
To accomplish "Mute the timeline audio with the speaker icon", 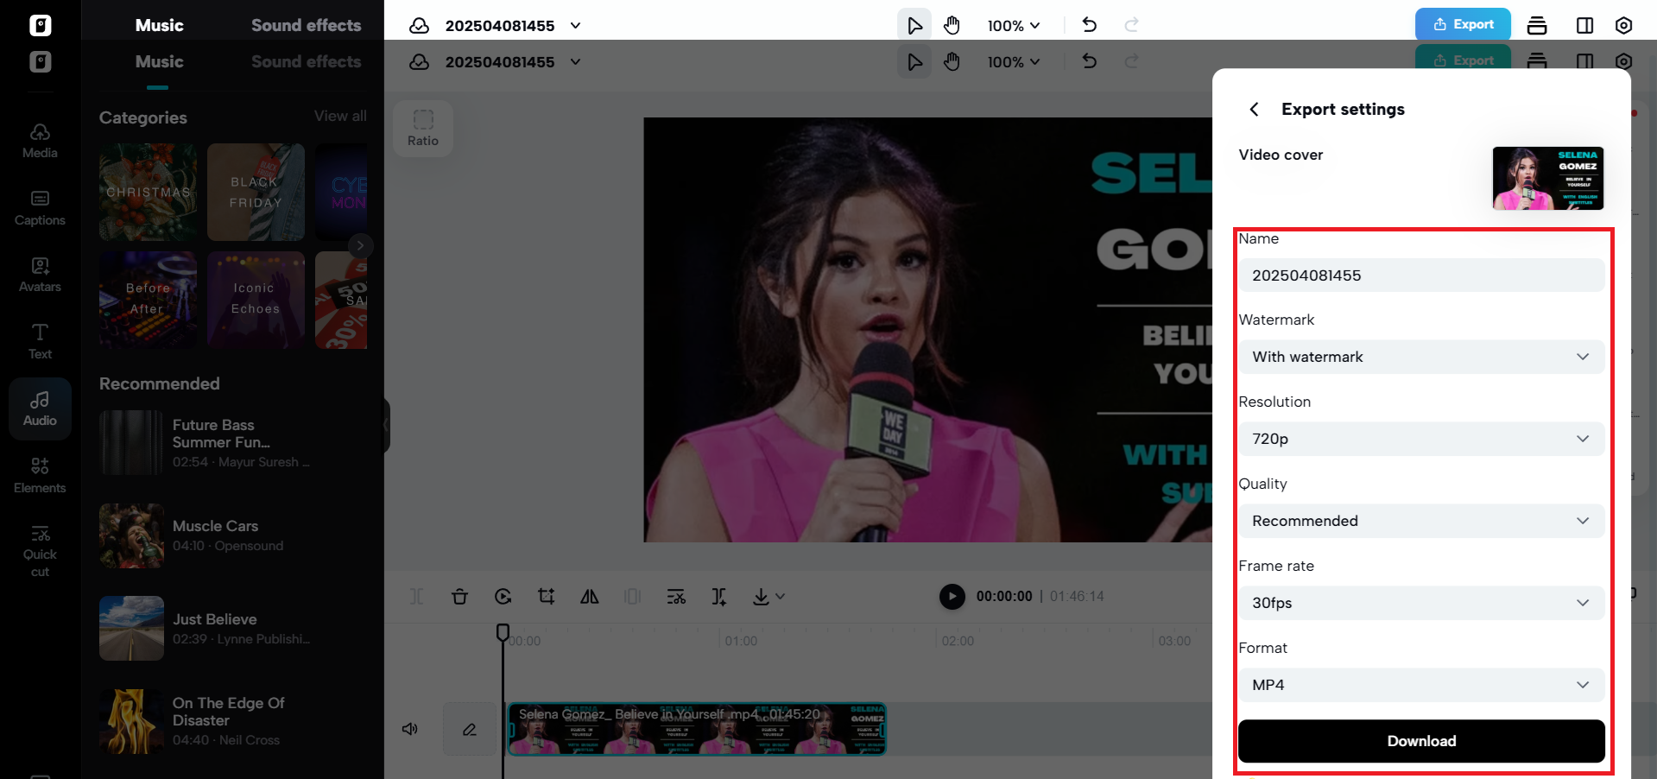I will pyautogui.click(x=409, y=729).
